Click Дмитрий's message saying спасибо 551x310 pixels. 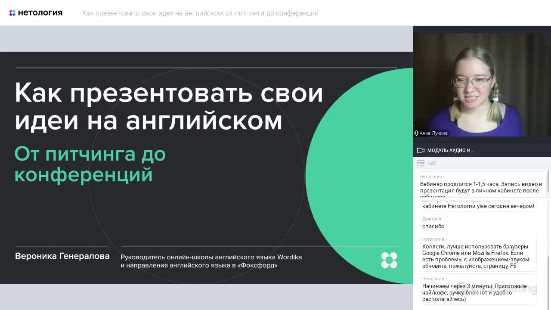coord(433,223)
